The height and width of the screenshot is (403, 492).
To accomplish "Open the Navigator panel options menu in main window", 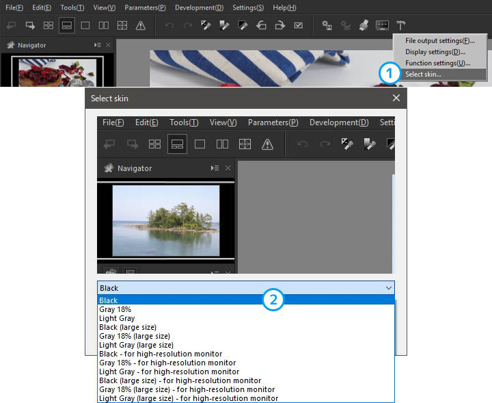I will click(97, 45).
